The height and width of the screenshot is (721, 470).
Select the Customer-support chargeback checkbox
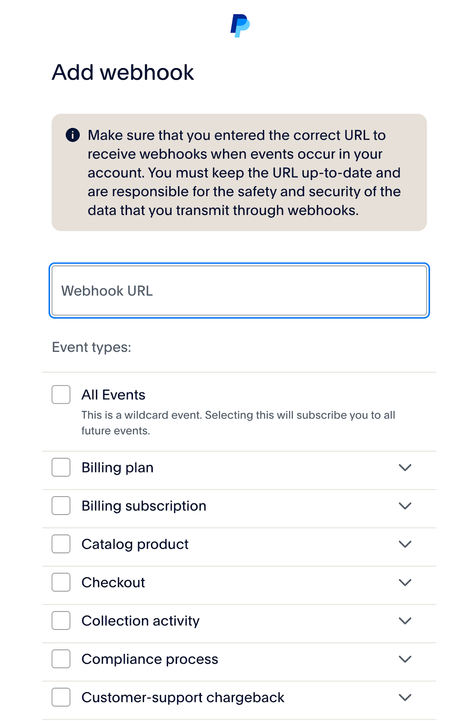click(x=61, y=697)
